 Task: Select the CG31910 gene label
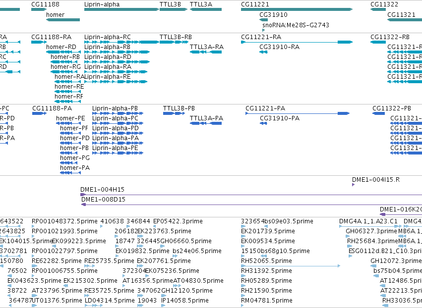pyautogui.click(x=273, y=15)
